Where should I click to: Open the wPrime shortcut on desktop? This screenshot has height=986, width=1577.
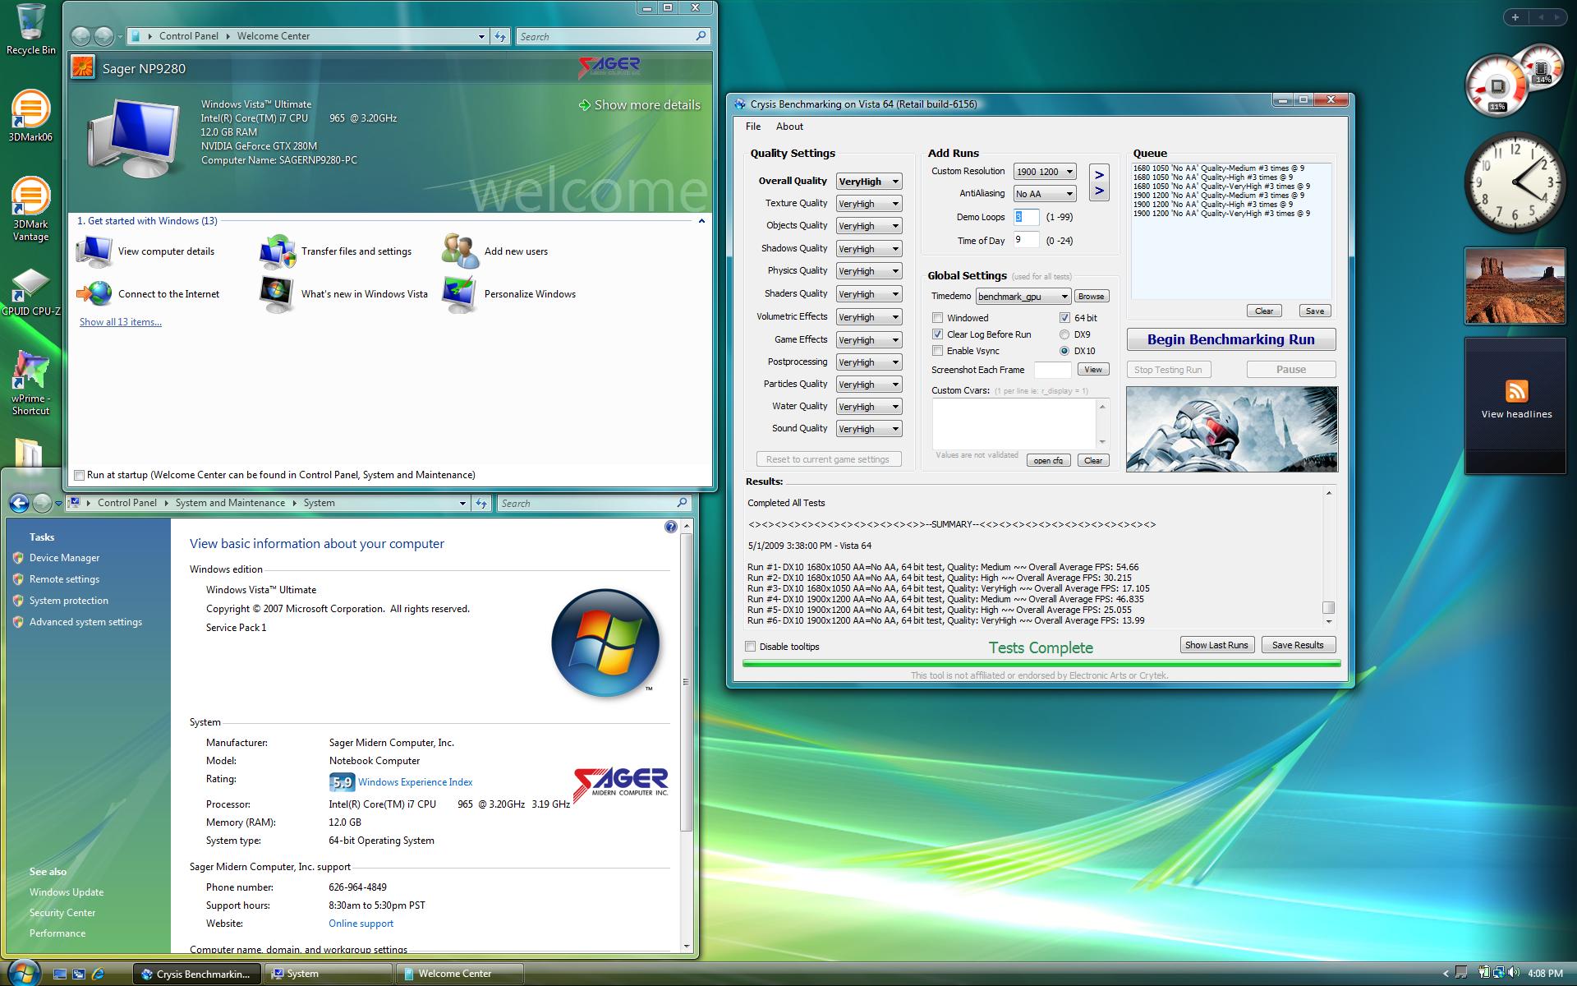point(30,382)
